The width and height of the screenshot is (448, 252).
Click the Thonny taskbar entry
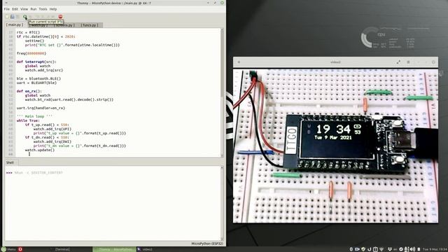[114, 249]
